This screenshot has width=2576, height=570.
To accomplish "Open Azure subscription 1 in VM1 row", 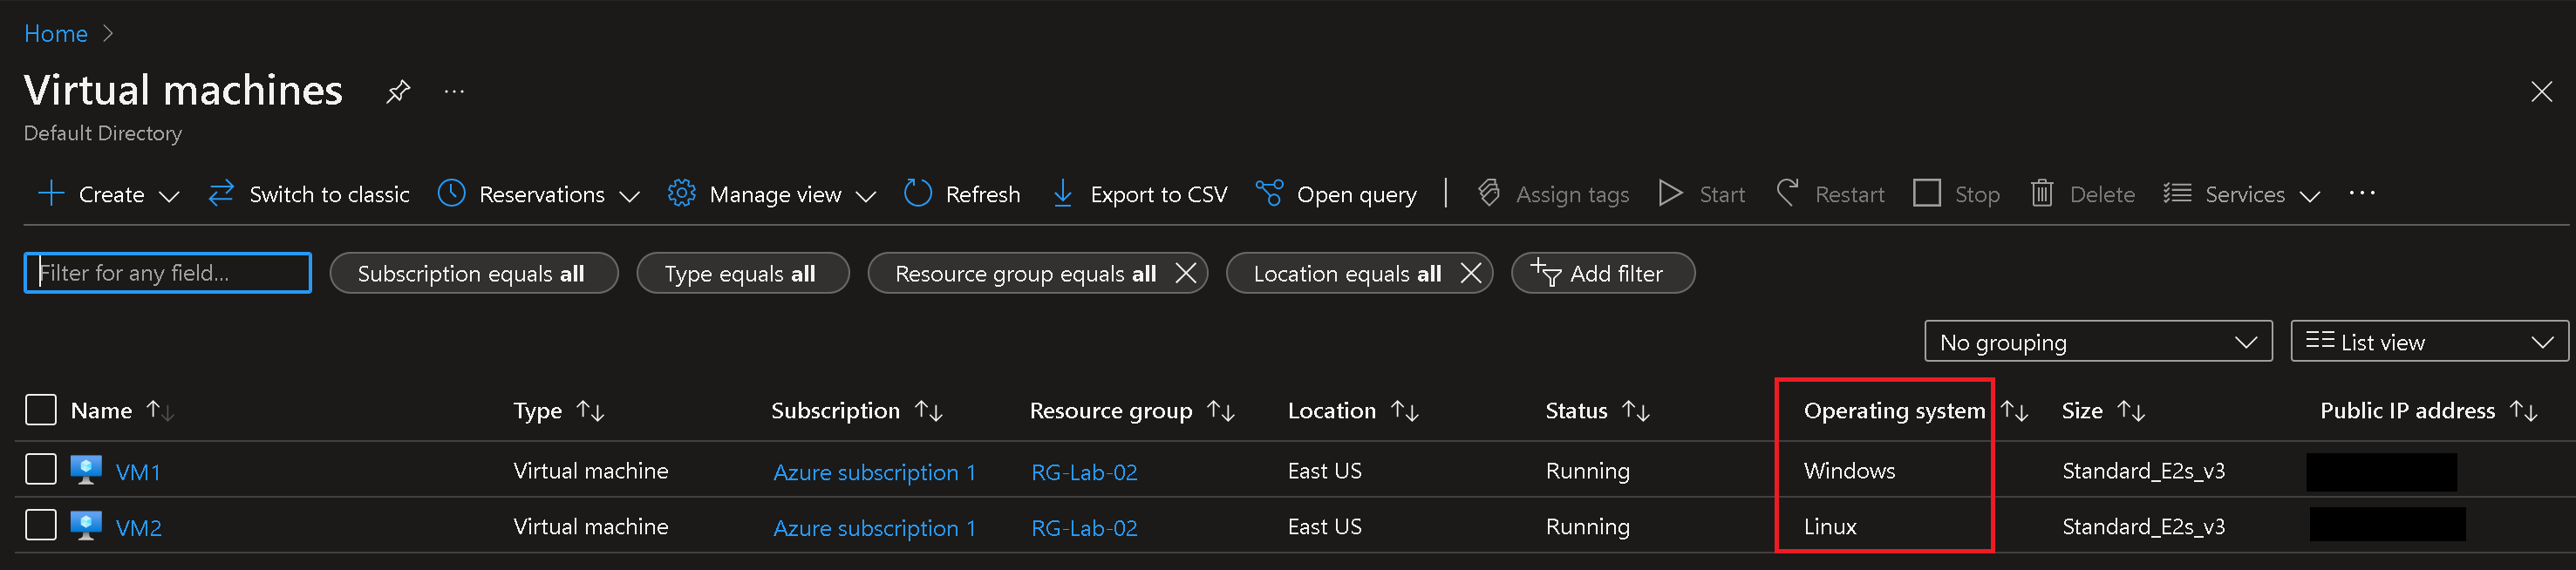I will click(x=874, y=472).
